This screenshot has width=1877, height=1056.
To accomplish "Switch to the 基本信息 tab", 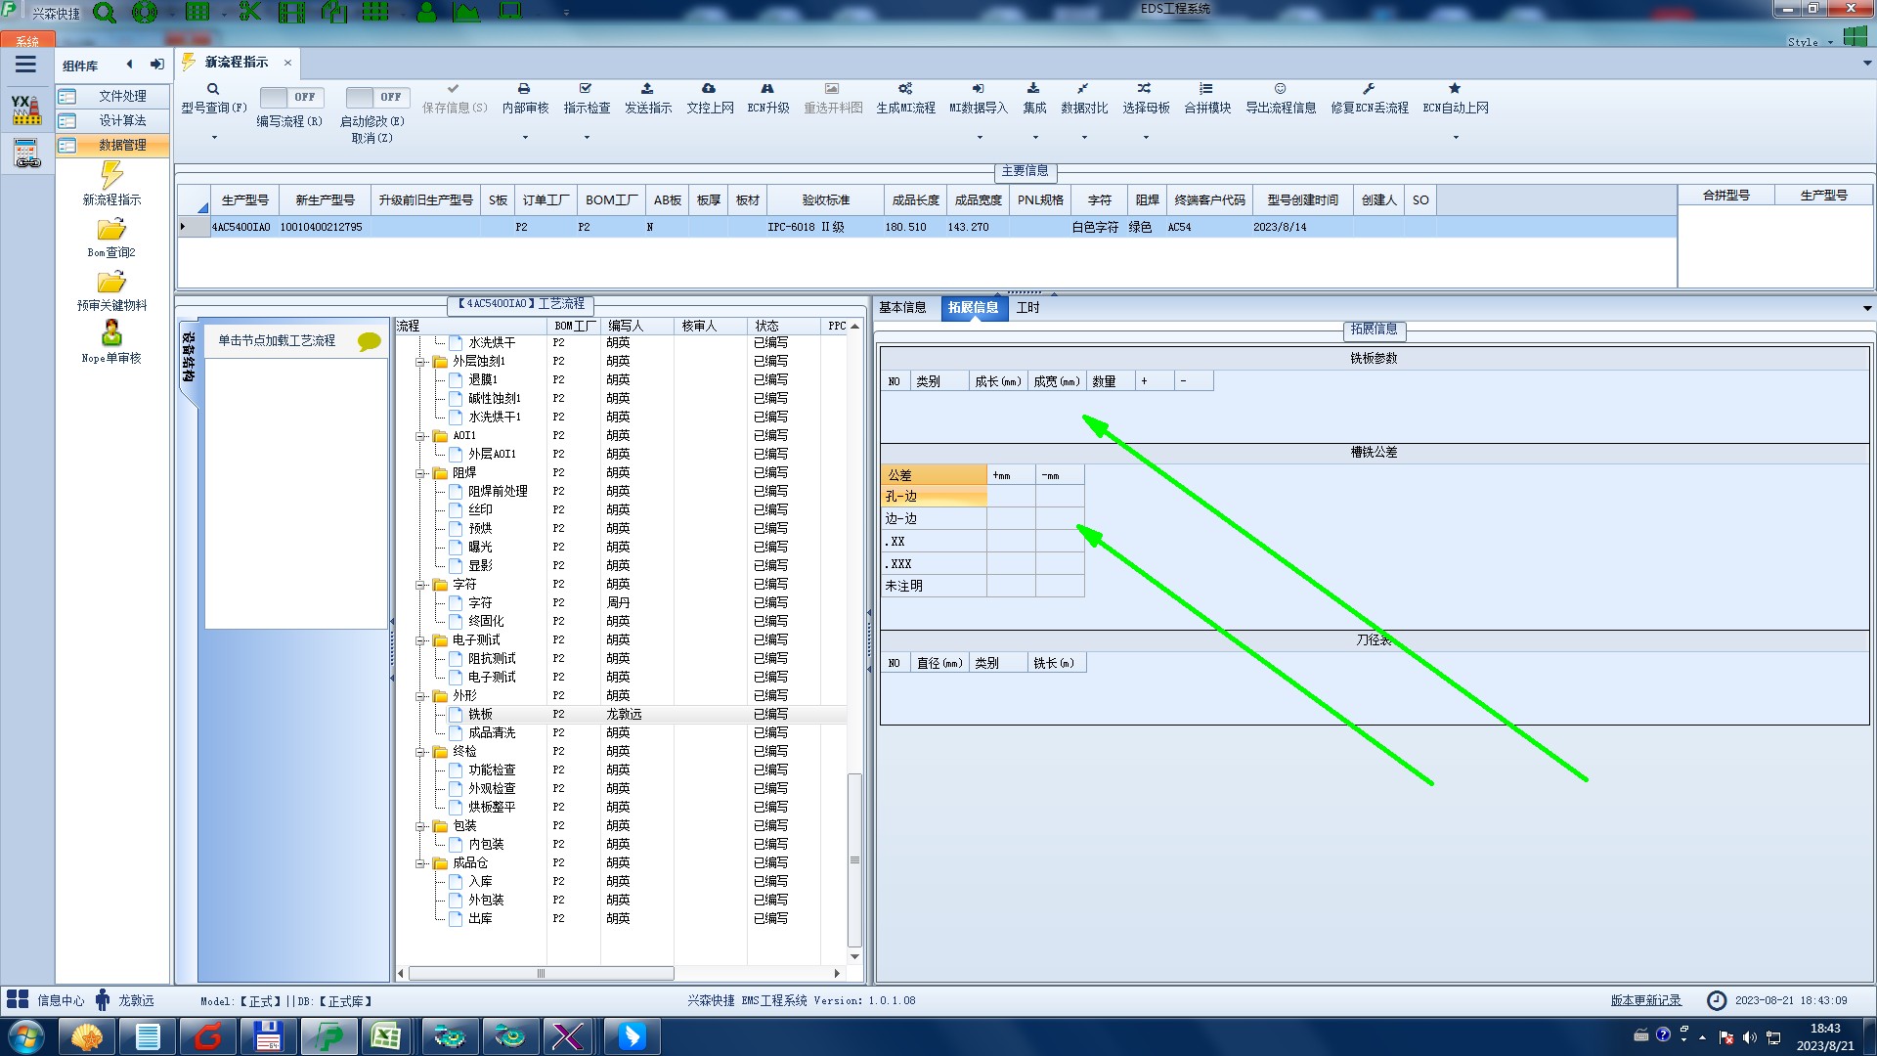I will tap(901, 308).
